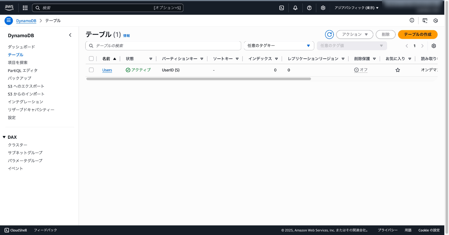
Task: Click the hexagon icon at top right
Action: [x=436, y=21]
